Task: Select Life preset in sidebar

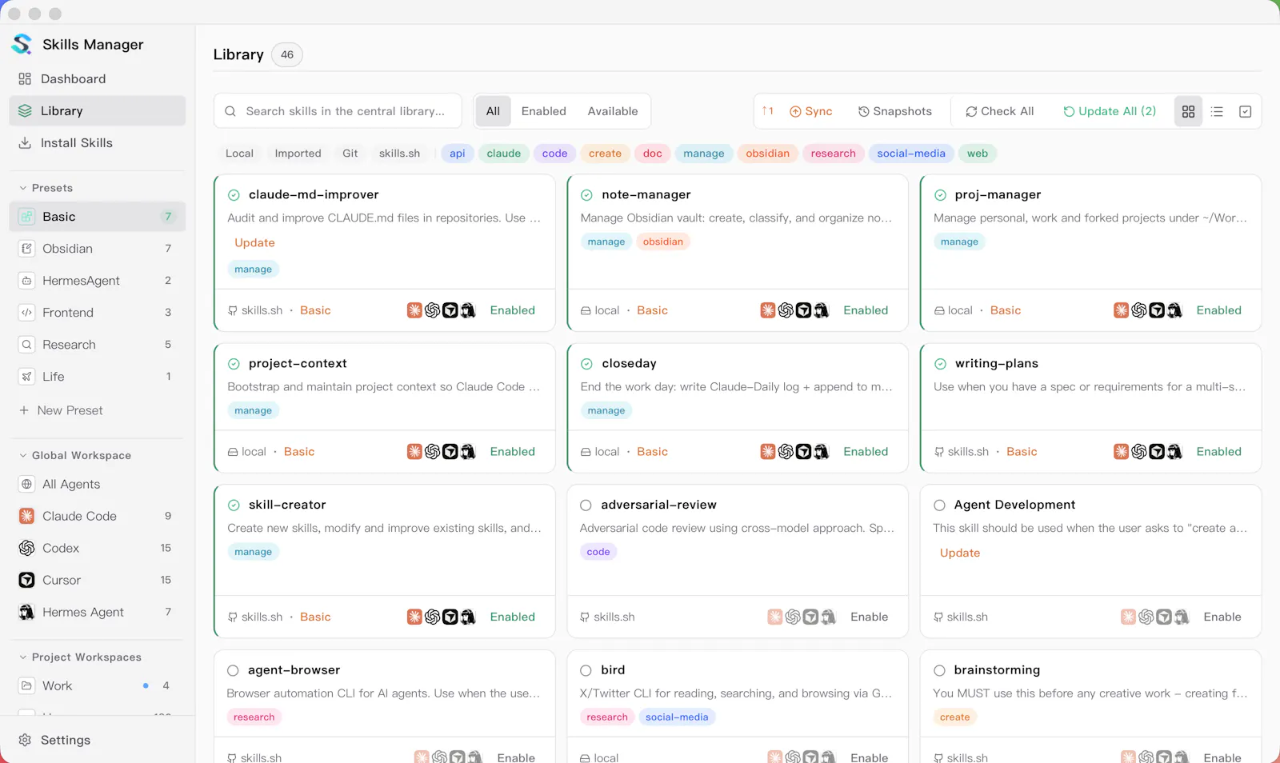Action: [97, 377]
